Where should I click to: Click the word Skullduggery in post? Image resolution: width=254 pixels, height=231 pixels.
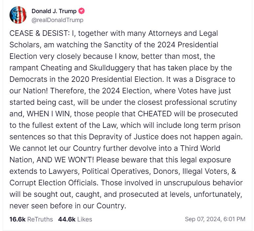coord(112,68)
